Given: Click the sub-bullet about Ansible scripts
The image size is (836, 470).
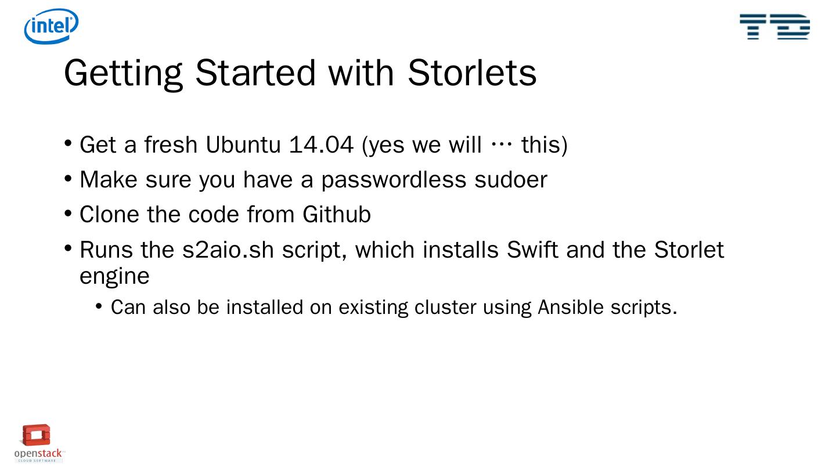Looking at the screenshot, I should 394,307.
